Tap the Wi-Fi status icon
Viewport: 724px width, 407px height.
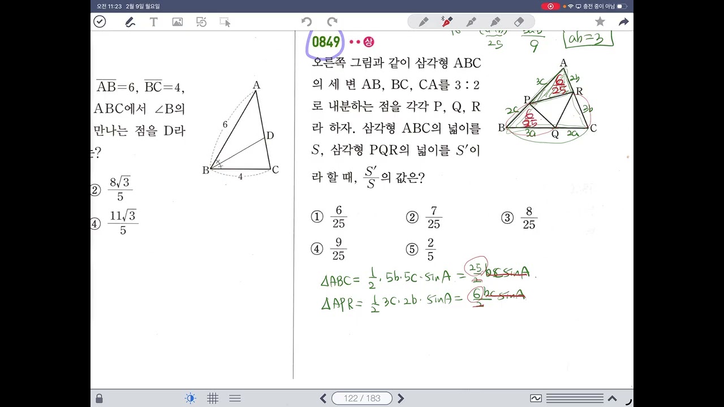pyautogui.click(x=570, y=6)
